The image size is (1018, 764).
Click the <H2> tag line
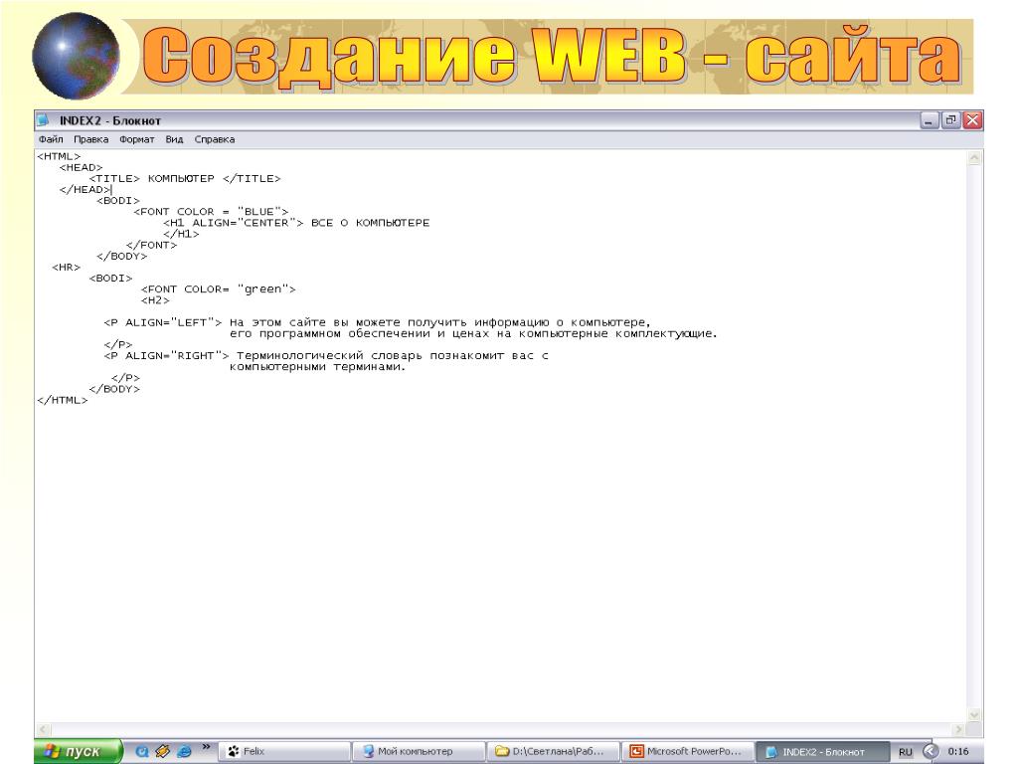pyautogui.click(x=155, y=300)
